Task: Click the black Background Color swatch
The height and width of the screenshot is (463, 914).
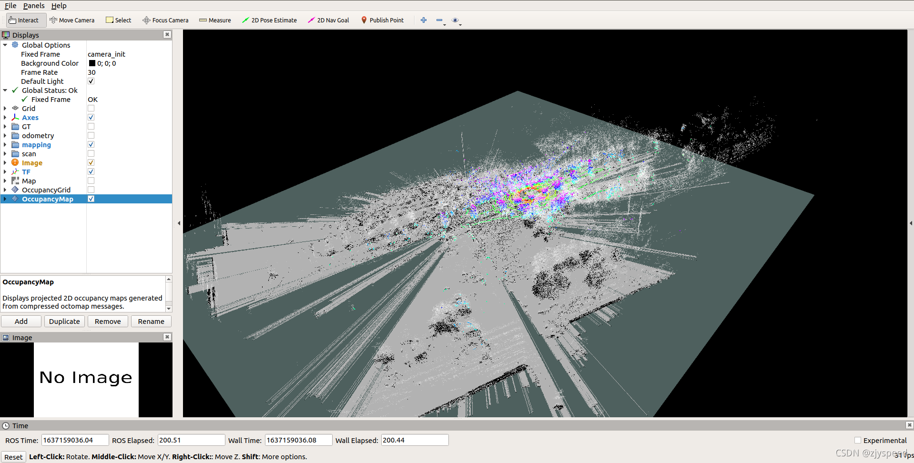Action: 92,63
